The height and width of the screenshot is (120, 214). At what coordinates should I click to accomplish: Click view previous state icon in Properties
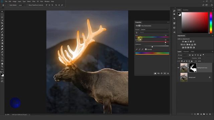click(158, 73)
